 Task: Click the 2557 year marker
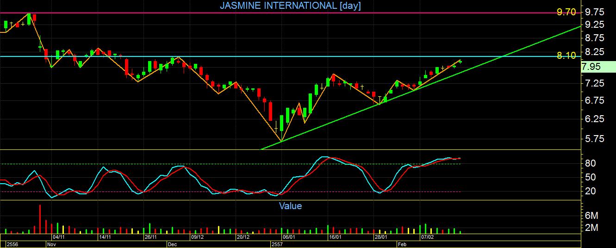tap(277, 244)
